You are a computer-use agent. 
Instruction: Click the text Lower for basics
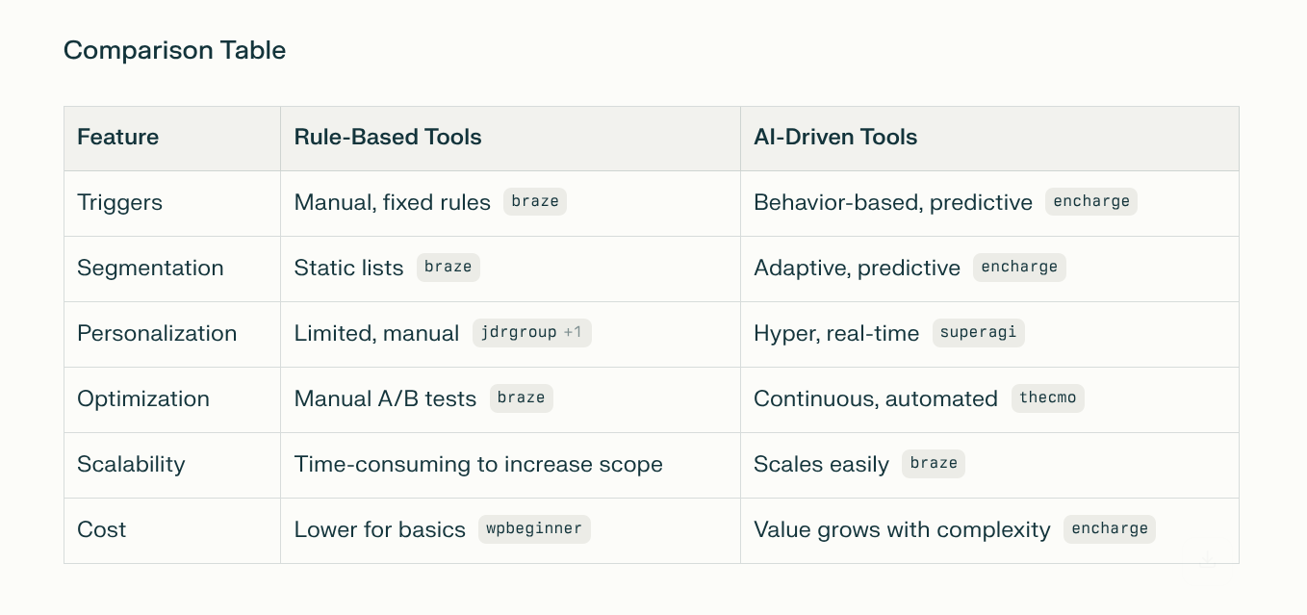point(379,529)
